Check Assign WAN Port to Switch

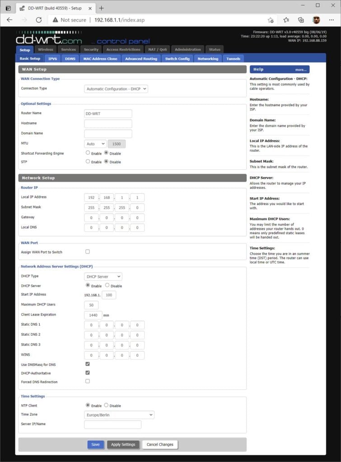pyautogui.click(x=88, y=252)
